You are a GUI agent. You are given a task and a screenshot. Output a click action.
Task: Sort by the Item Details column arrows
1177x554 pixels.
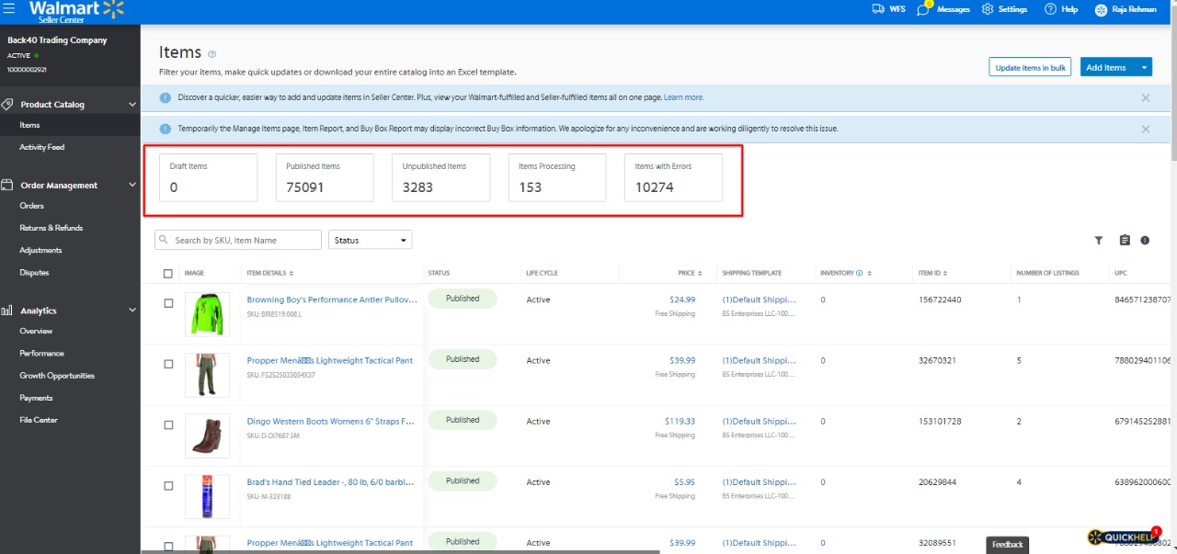[291, 273]
